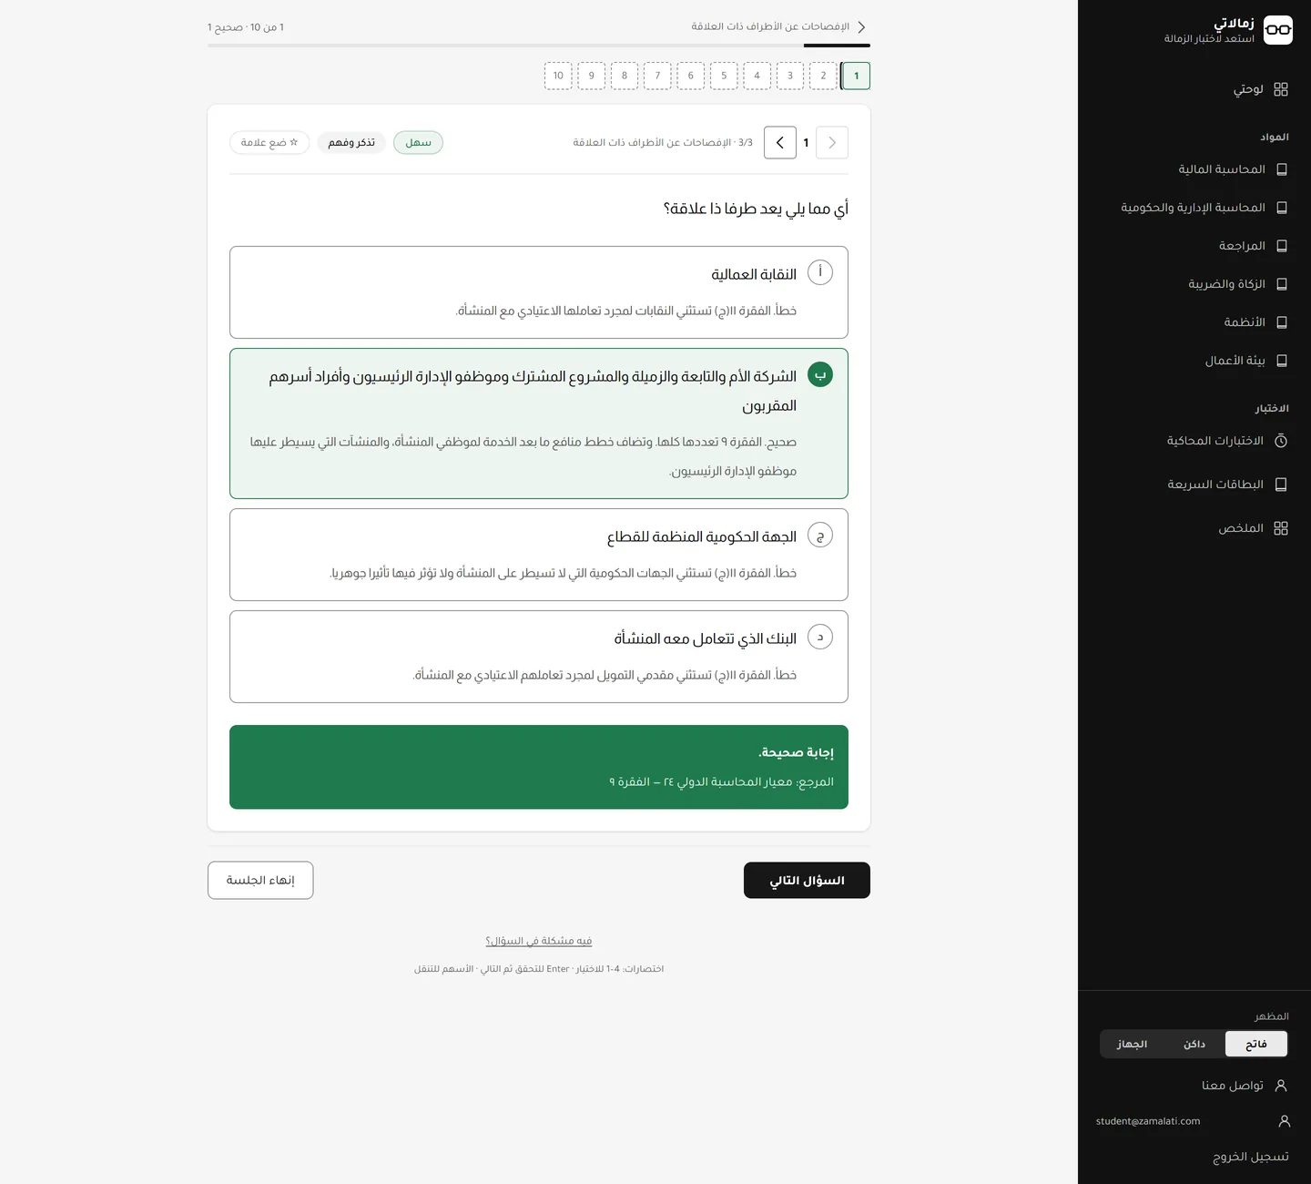Open لوحتي dashboard grid icon
The height and width of the screenshot is (1184, 1311).
[x=1281, y=89]
